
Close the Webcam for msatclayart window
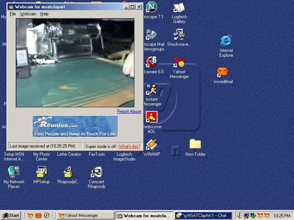point(139,7)
